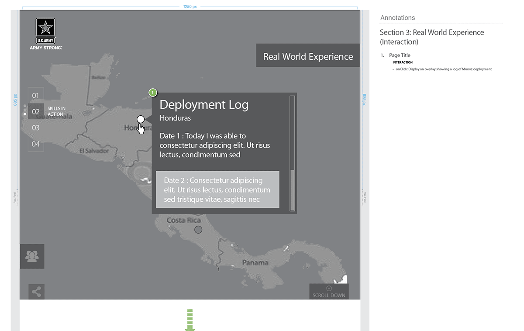Select the Costa Rica map marker
This screenshot has width=524, height=331.
(x=198, y=230)
